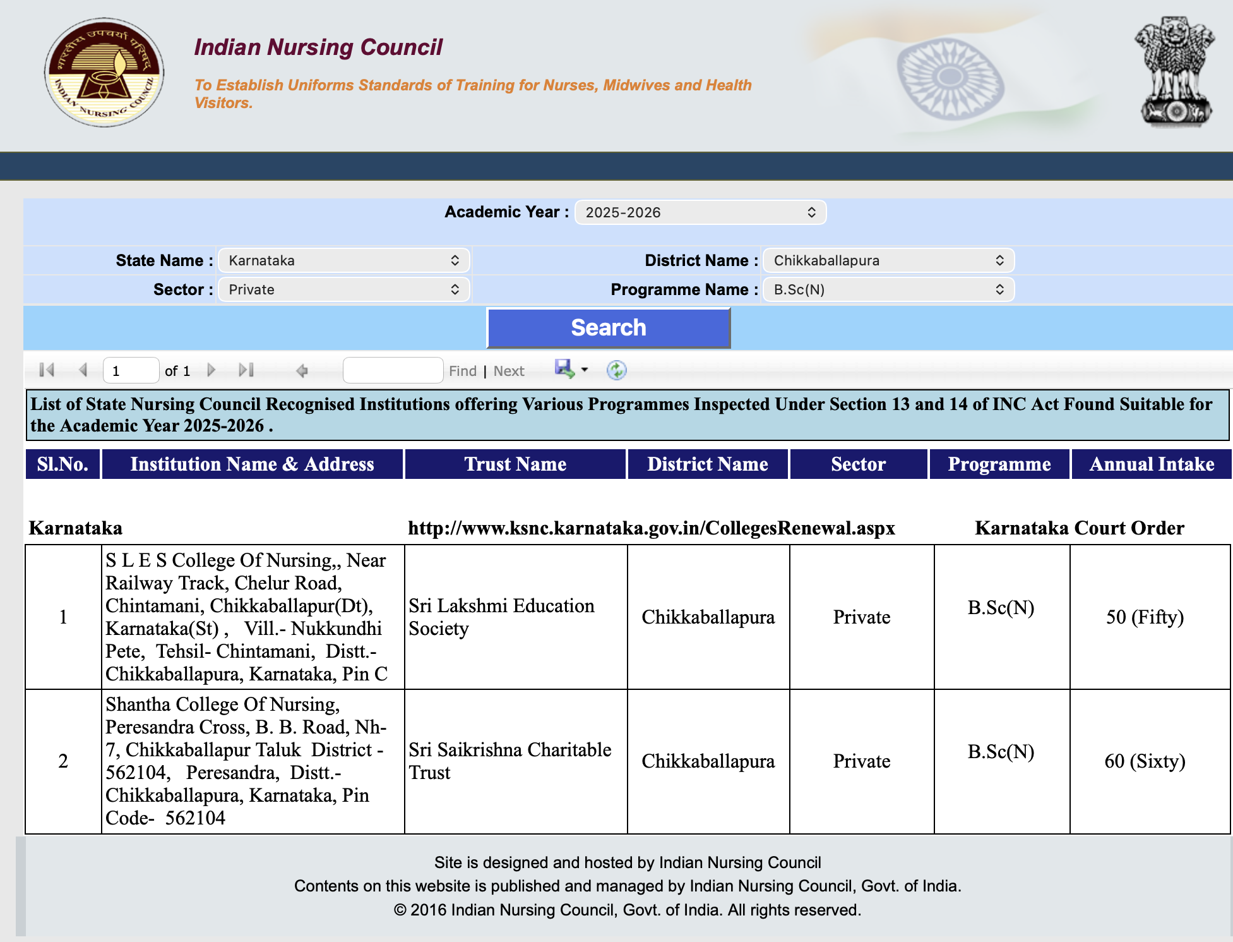Open the State Name Karnataka dropdown

click(344, 260)
